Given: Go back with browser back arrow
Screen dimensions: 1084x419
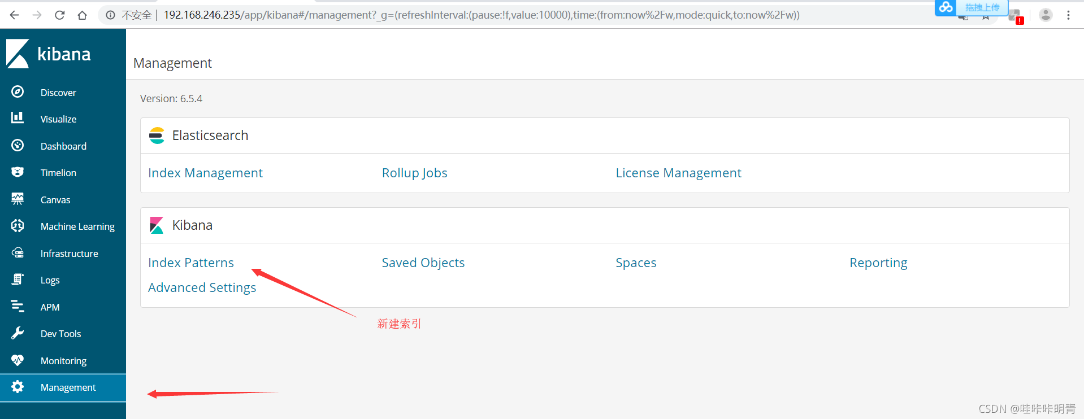Looking at the screenshot, I should click(x=15, y=15).
